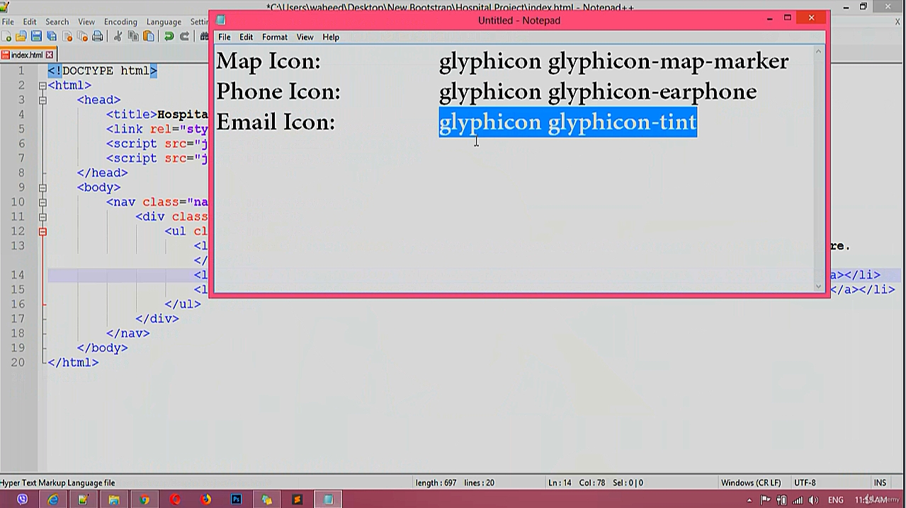This screenshot has width=906, height=508.
Task: Open the Viber icon on the taskbar
Action: tap(23, 500)
